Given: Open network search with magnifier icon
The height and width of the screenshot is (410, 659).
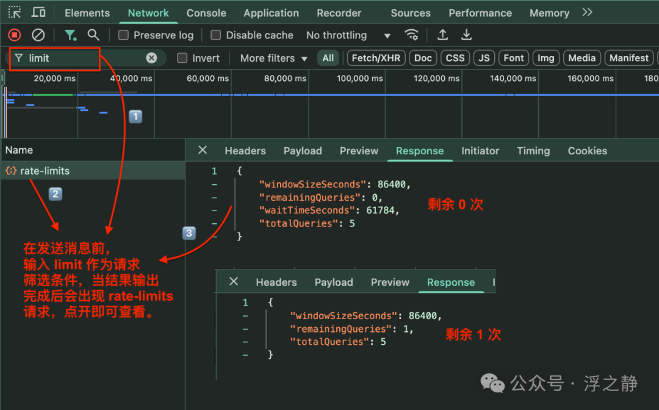Looking at the screenshot, I should pos(93,35).
